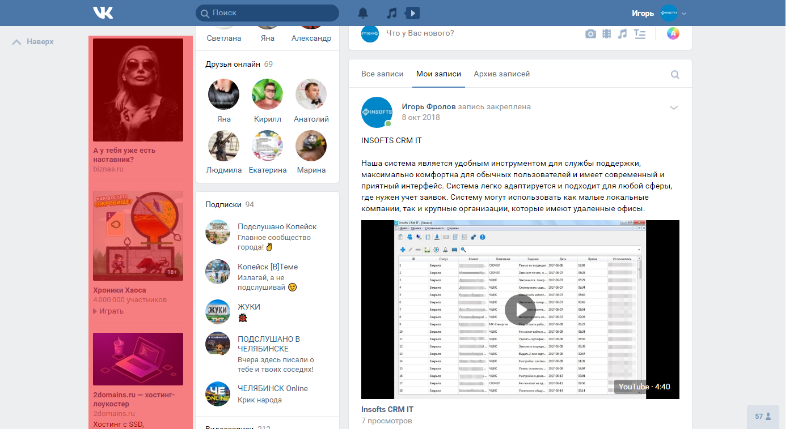This screenshot has width=794, height=429.
Task: Open the ЧЕЛЯБИНСК Online community
Action: 273,388
